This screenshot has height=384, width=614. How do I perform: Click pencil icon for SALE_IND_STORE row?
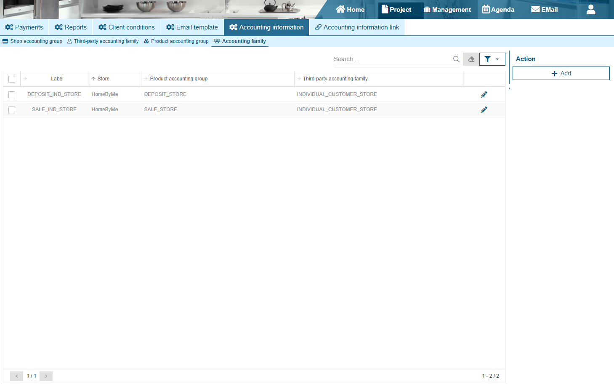point(484,109)
